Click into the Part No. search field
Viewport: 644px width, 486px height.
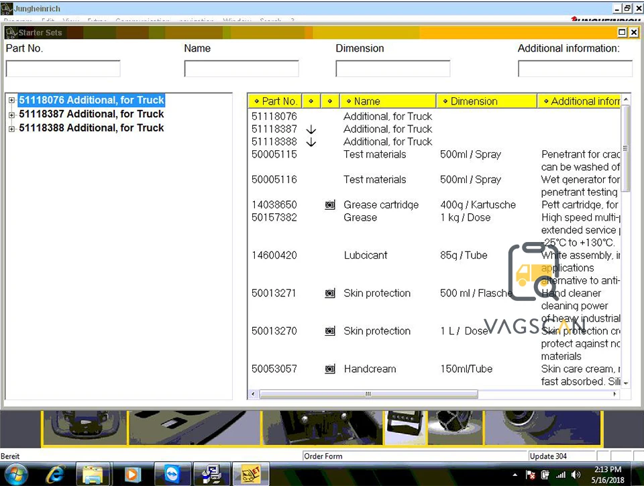point(63,68)
